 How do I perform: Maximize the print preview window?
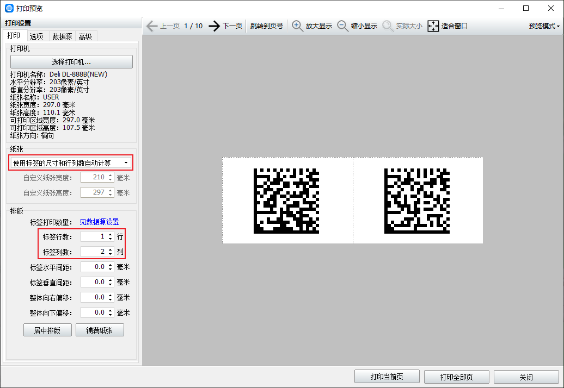526,8
